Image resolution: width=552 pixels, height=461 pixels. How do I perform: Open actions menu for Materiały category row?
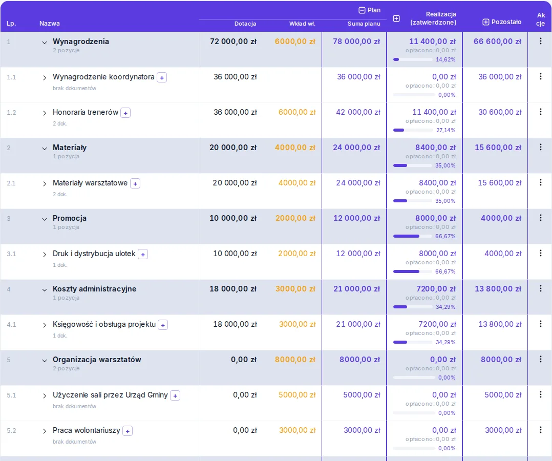click(540, 147)
